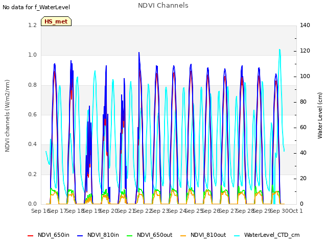Select the NDVI_810out legend entry

point(203,235)
